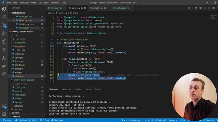Viewport: 218px width, 122px height.
Task: Open the run options dropdown arrow
Action: pos(192,8)
